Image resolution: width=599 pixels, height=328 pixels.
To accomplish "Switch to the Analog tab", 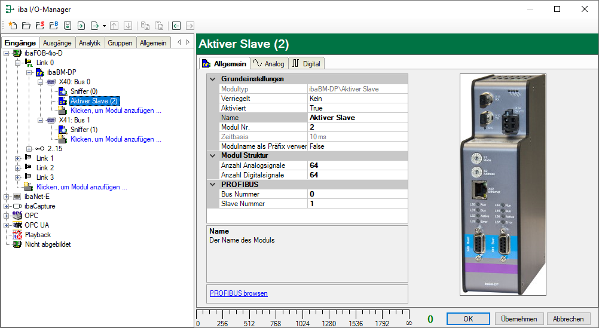I will pyautogui.click(x=268, y=63).
